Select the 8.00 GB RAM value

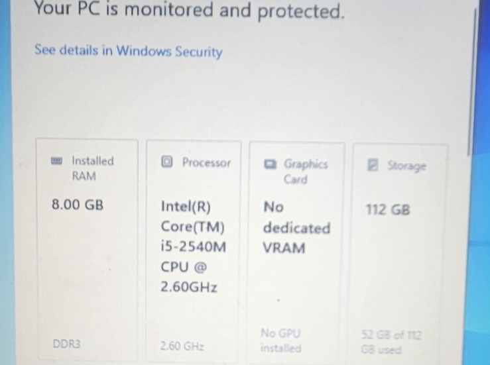tap(78, 205)
